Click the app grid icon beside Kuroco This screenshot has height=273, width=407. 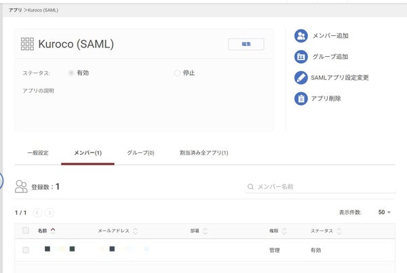click(x=27, y=44)
